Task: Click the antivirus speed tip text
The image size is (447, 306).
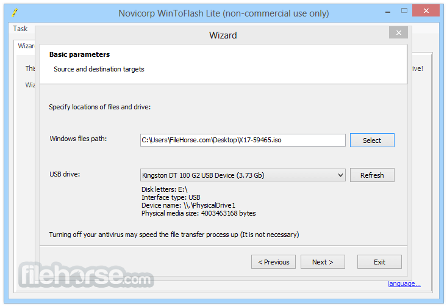Action: click(174, 235)
